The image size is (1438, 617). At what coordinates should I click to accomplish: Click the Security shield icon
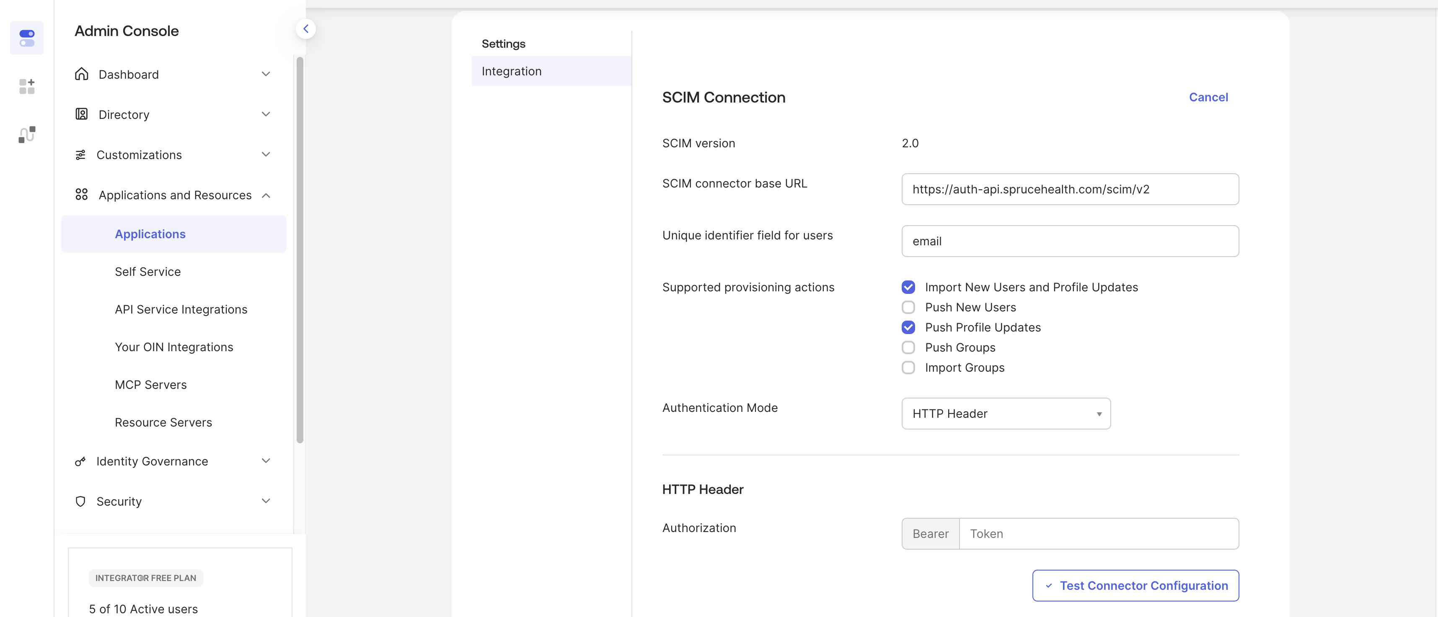[x=80, y=501]
